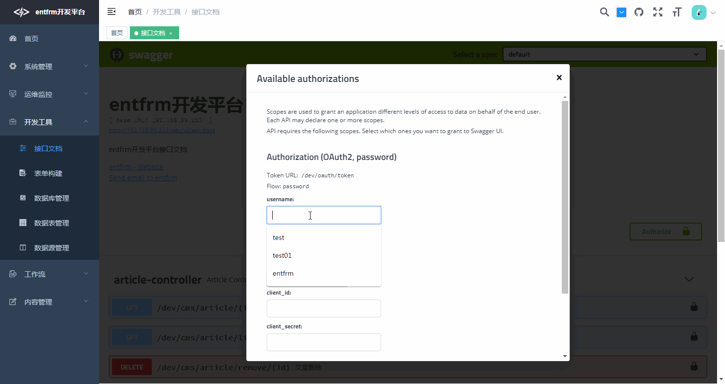Click the font size icon in the header

click(676, 12)
